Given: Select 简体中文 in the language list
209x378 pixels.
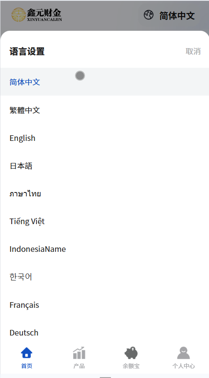Looking at the screenshot, I should pyautogui.click(x=104, y=82).
